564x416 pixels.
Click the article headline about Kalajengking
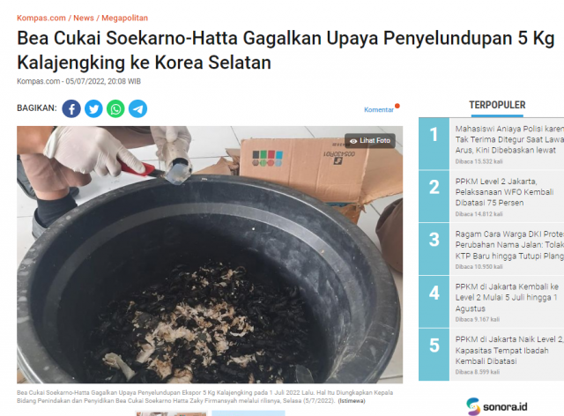286,50
